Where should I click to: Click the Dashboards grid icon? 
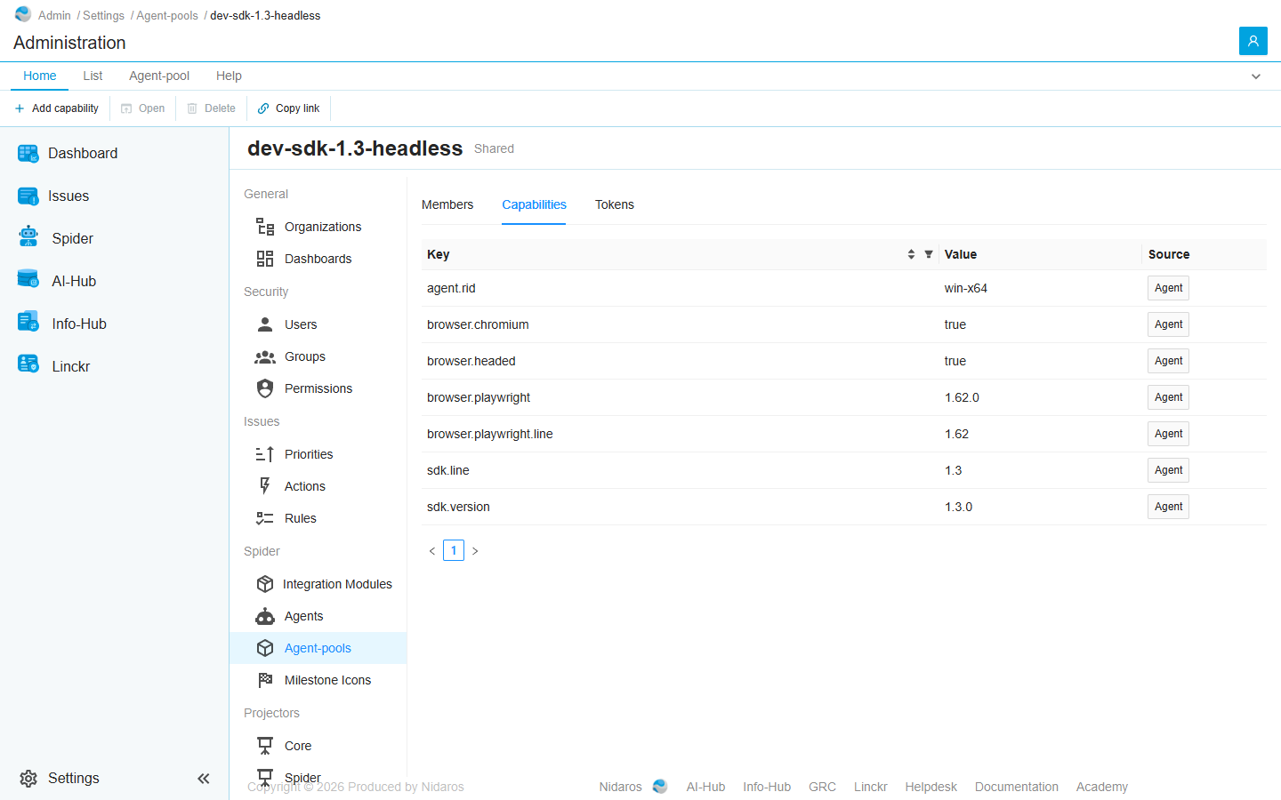click(265, 259)
